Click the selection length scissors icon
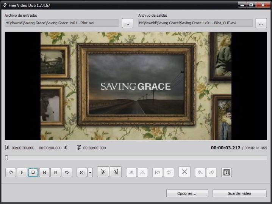 [x=79, y=148]
